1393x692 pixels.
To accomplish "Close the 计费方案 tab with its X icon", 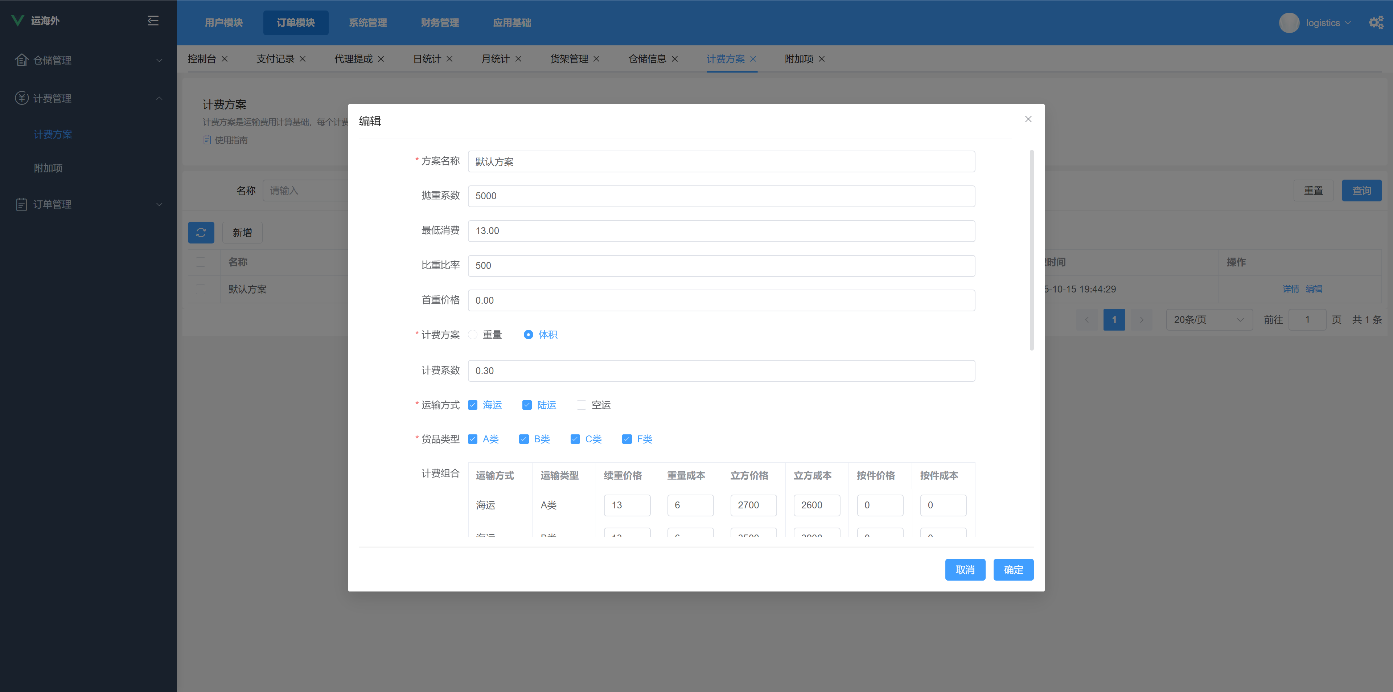I will point(753,59).
